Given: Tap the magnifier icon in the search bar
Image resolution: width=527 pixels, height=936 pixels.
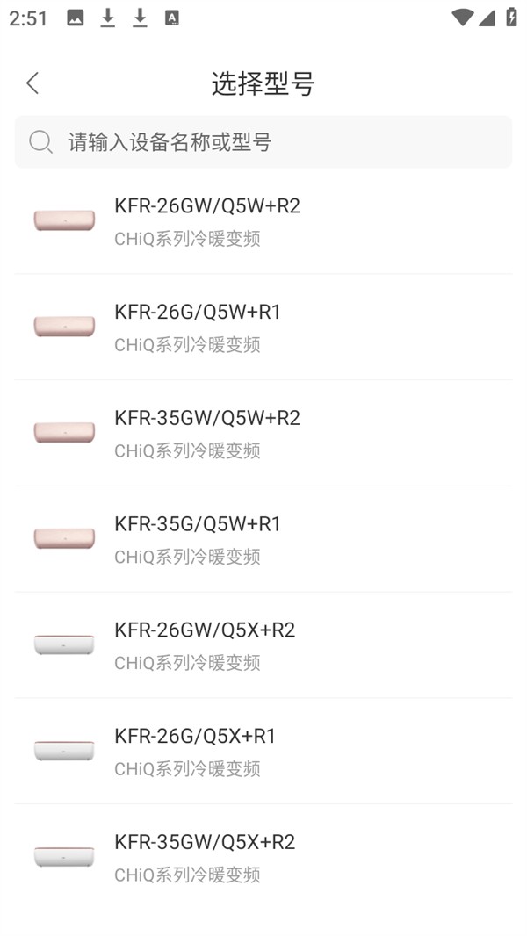Looking at the screenshot, I should click(x=41, y=141).
